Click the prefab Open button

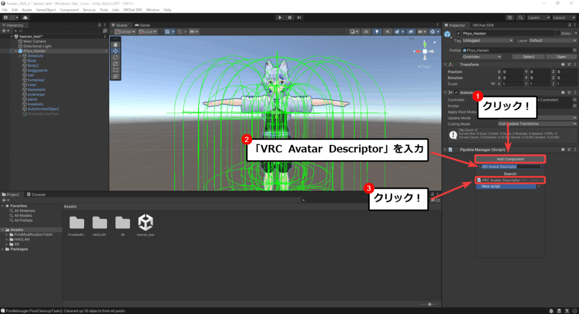click(x=561, y=57)
